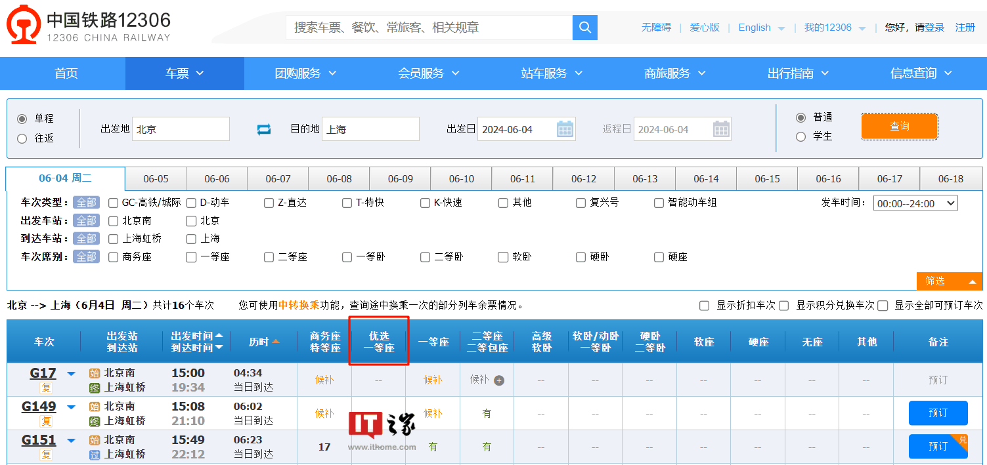Image resolution: width=987 pixels, height=465 pixels.
Task: Open the return date calendar icon
Action: (721, 129)
